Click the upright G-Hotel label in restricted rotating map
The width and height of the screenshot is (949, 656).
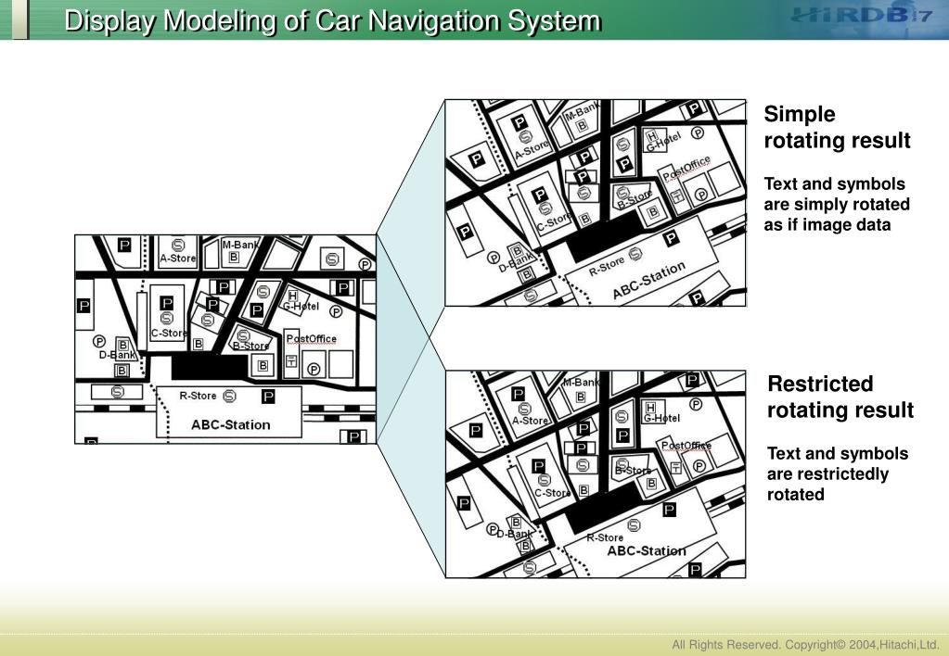pyautogui.click(x=661, y=418)
